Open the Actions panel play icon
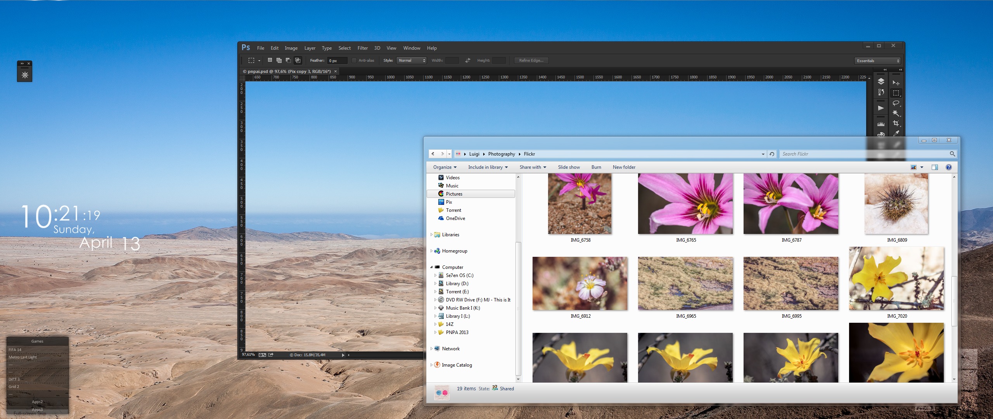This screenshot has width=993, height=419. click(881, 108)
